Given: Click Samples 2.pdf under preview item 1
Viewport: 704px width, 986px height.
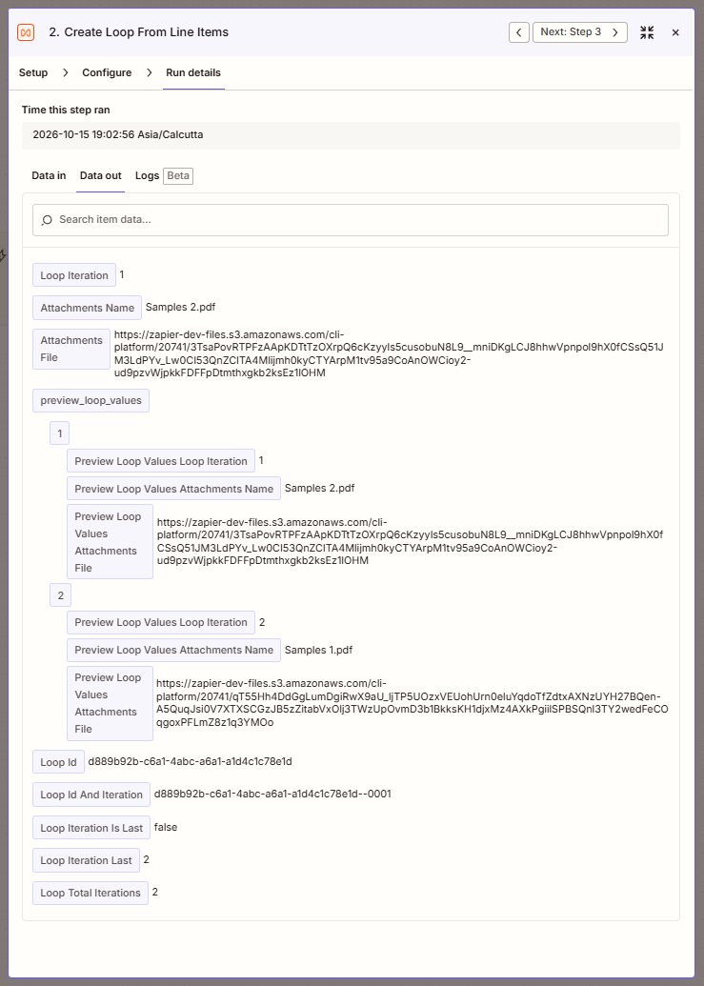Looking at the screenshot, I should click(320, 488).
